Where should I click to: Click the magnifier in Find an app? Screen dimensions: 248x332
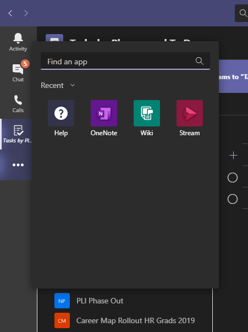pyautogui.click(x=199, y=61)
